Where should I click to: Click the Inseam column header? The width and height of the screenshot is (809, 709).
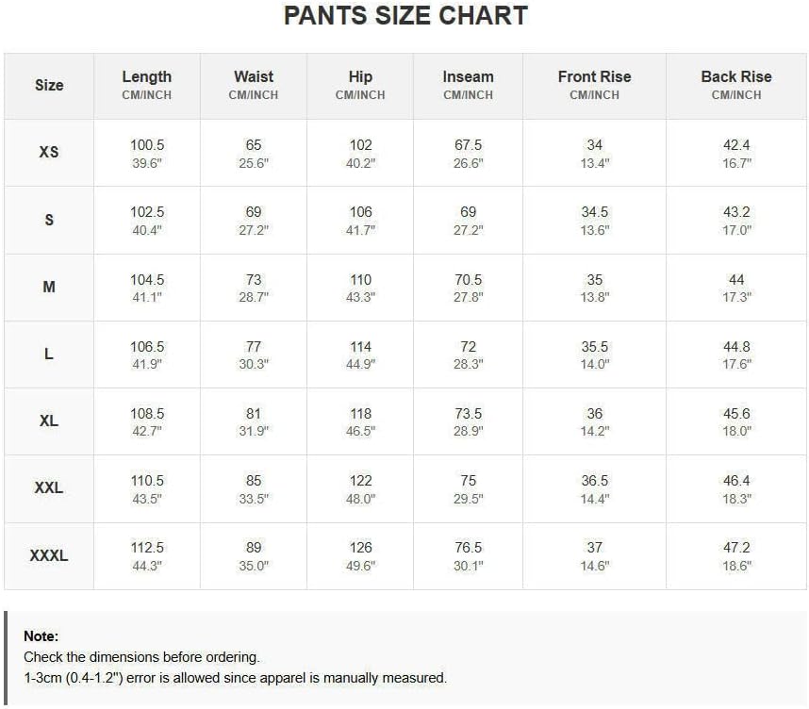pos(468,76)
